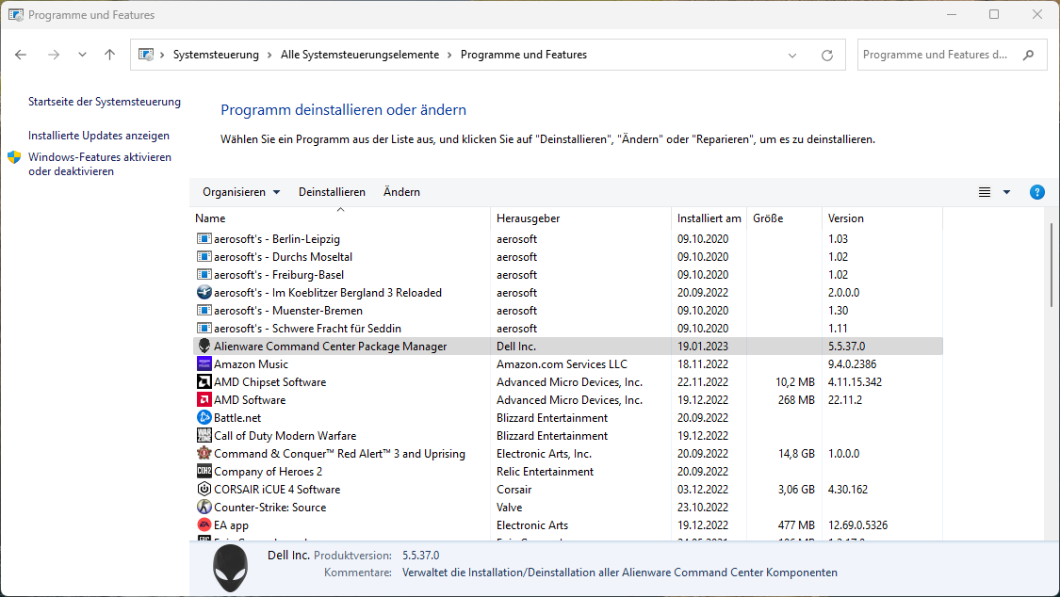Click the Alienware Command Center list icon
The image size is (1060, 597).
coord(204,346)
